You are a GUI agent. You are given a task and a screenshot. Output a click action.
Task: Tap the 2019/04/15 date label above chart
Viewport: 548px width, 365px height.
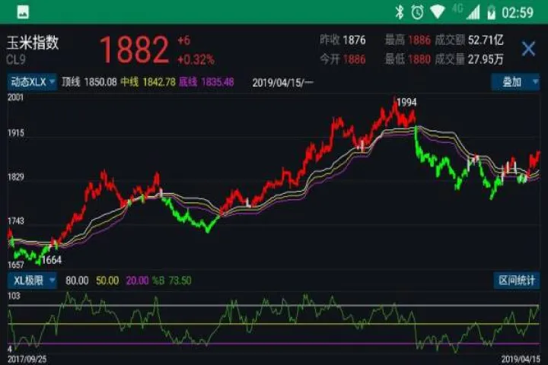(280, 82)
